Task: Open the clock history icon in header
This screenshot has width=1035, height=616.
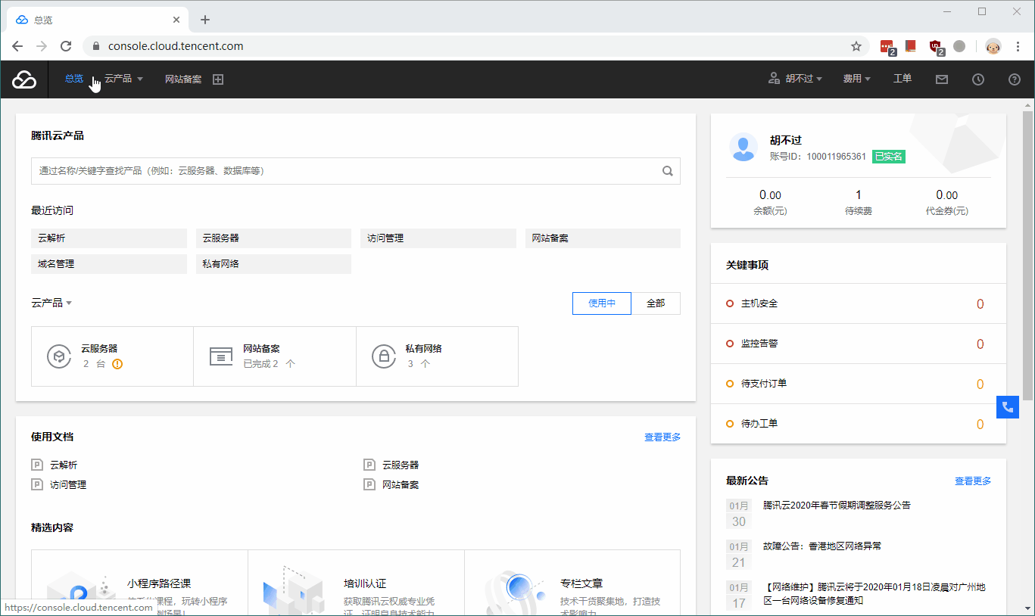Action: (x=978, y=79)
